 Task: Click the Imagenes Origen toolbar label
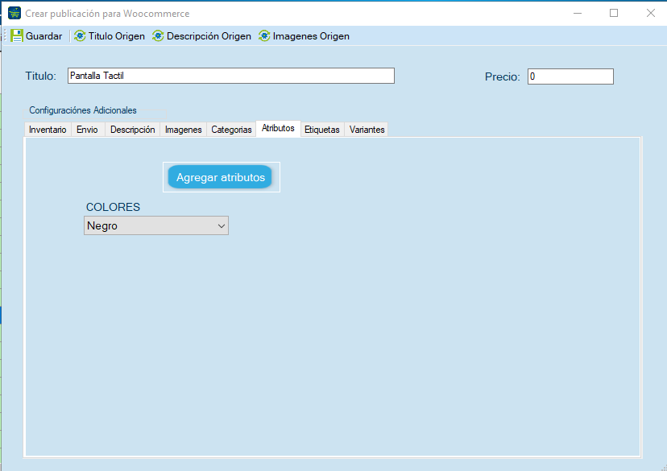(x=311, y=36)
